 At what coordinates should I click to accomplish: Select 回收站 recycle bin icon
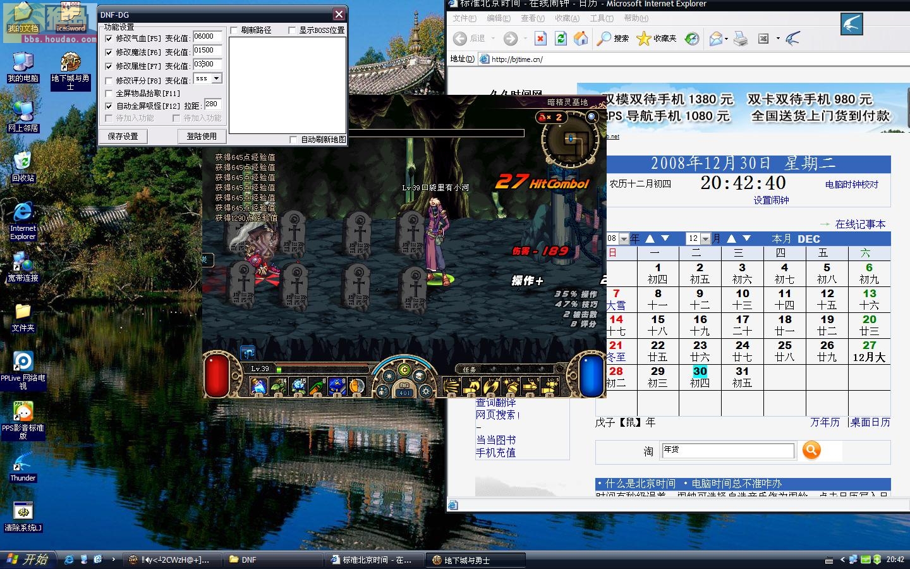point(23,166)
